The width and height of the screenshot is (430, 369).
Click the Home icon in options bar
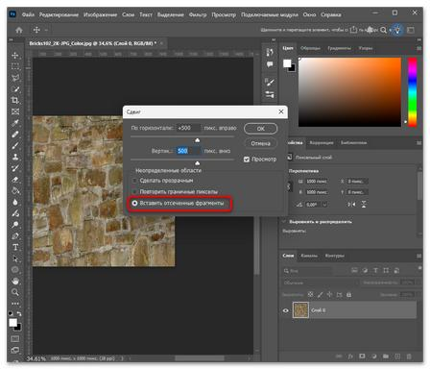(x=19, y=30)
